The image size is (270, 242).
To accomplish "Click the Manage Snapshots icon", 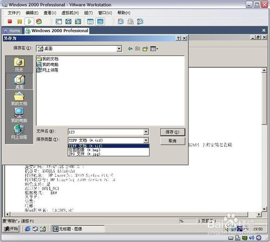I will pos(140,22).
